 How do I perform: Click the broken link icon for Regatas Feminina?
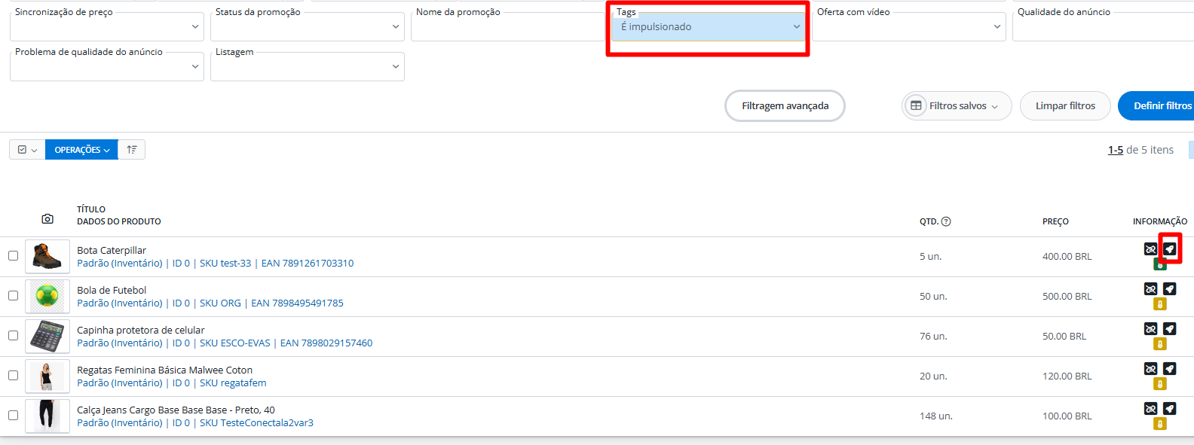point(1150,368)
